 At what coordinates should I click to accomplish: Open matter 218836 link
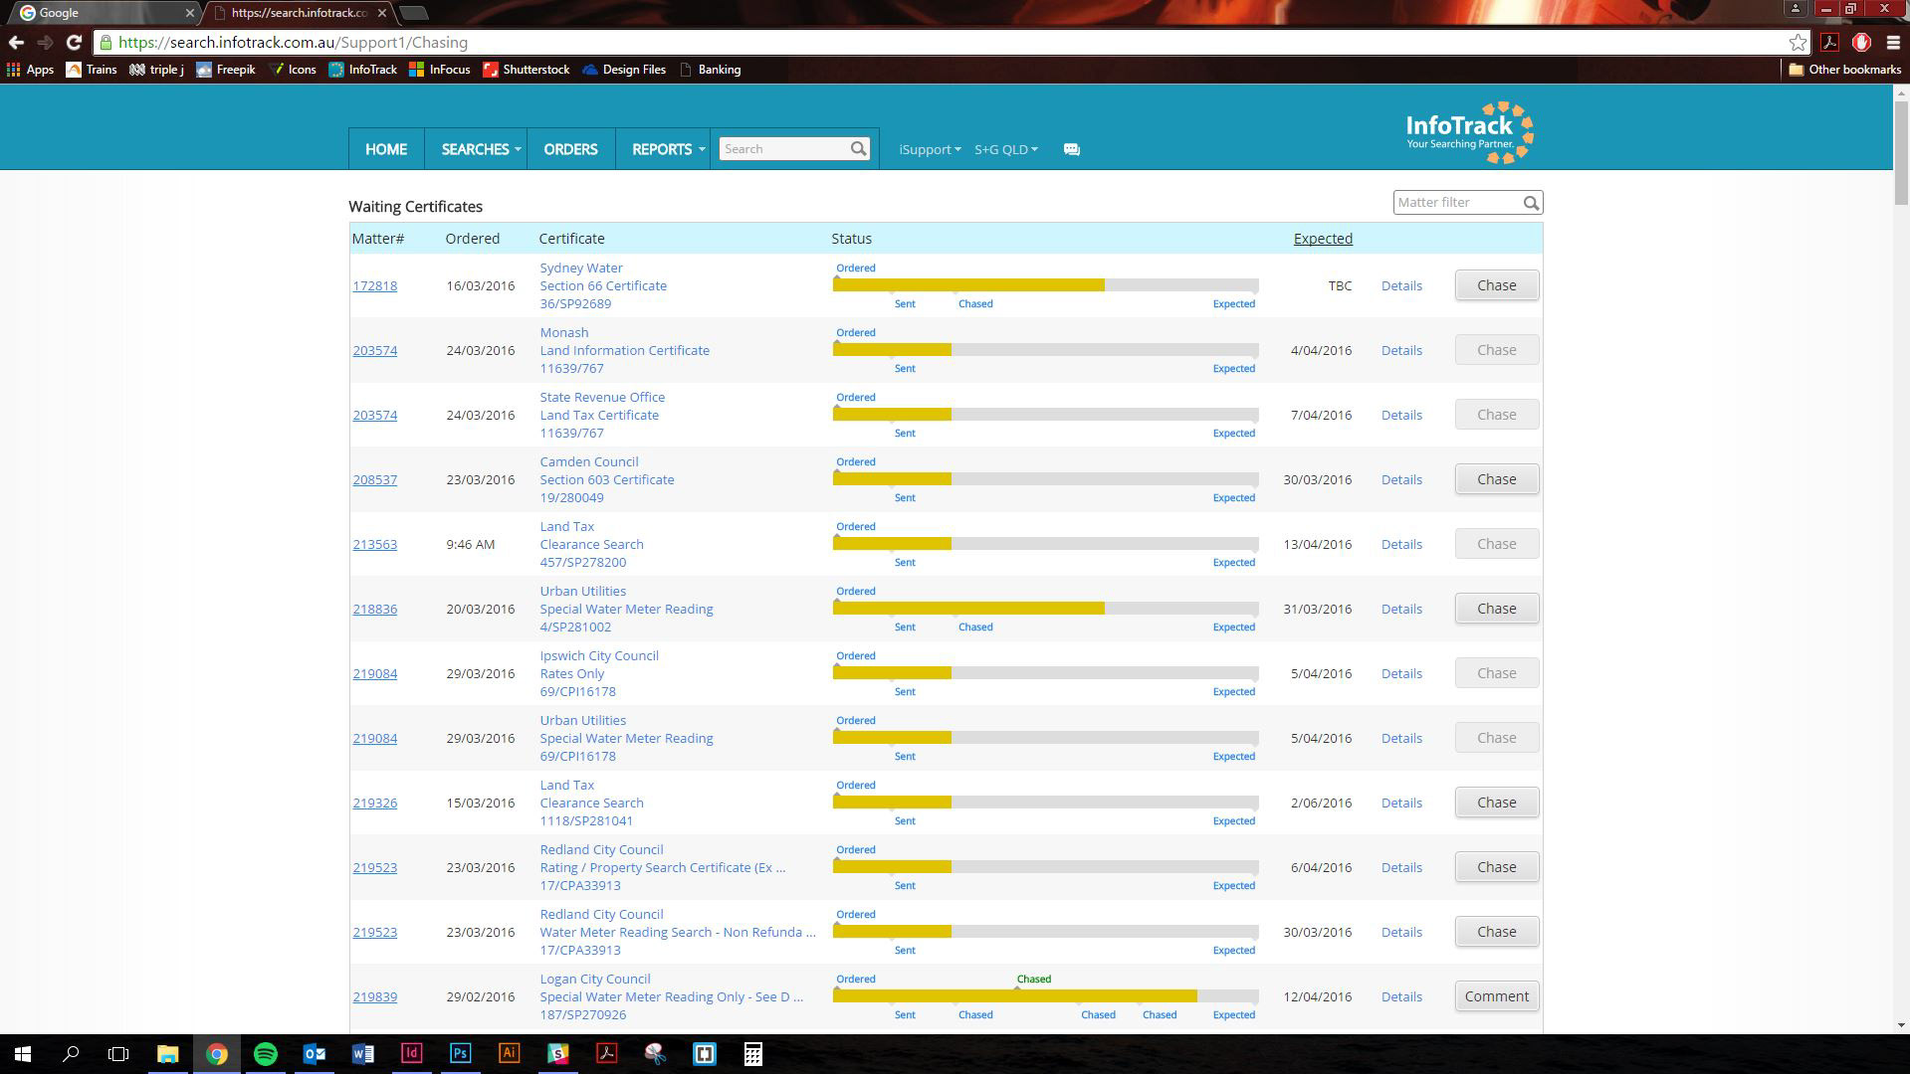point(374,610)
